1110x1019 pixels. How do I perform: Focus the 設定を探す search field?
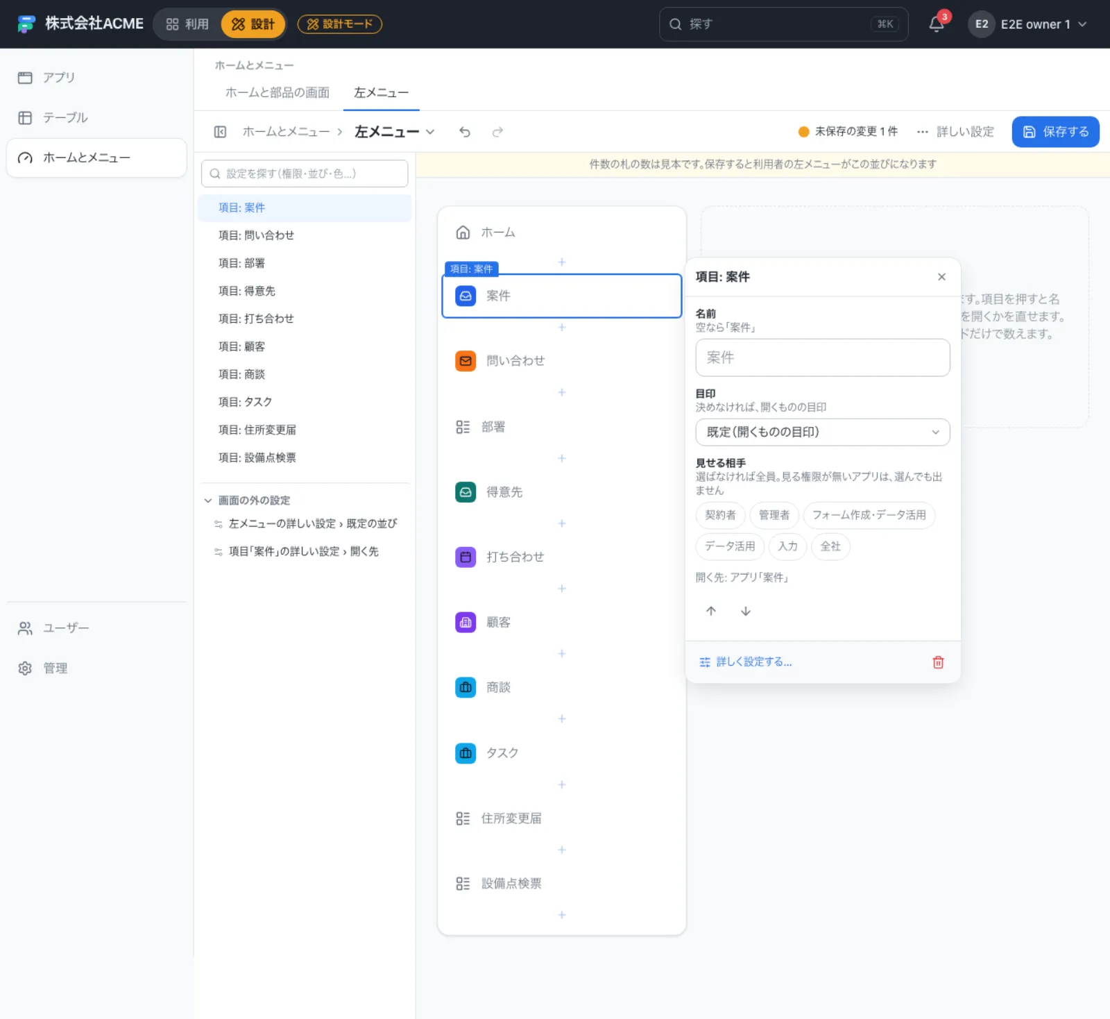pyautogui.click(x=305, y=174)
